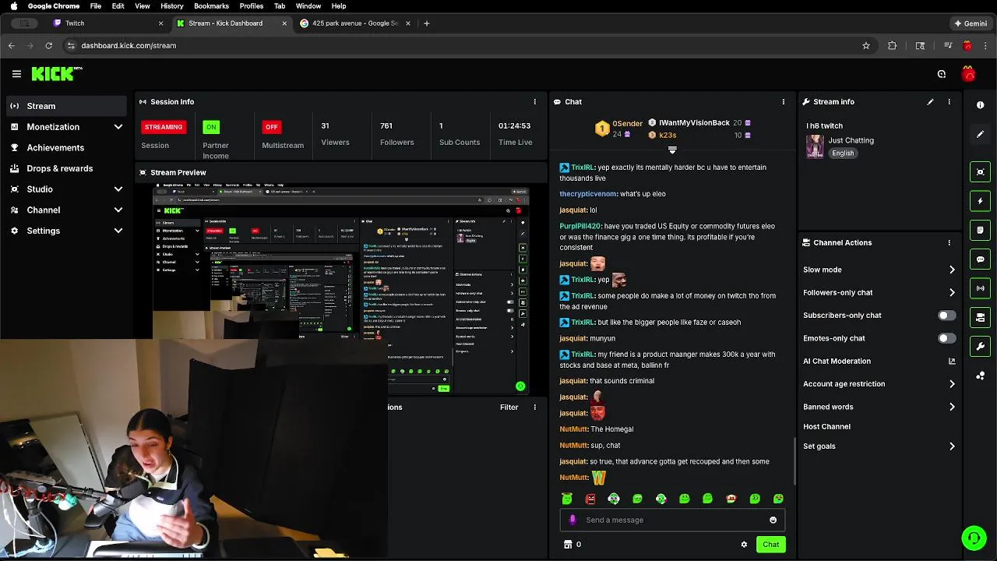Open AI Chat Moderation external link icon
This screenshot has width=997, height=561.
click(952, 361)
